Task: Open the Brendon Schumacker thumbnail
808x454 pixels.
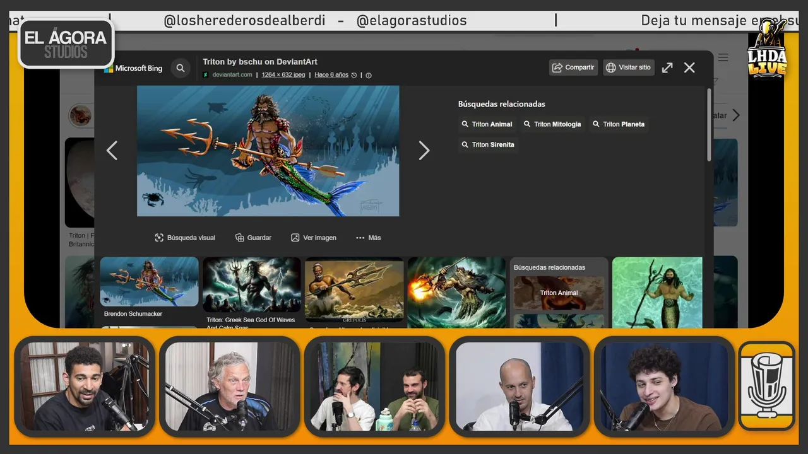Action: [x=149, y=282]
